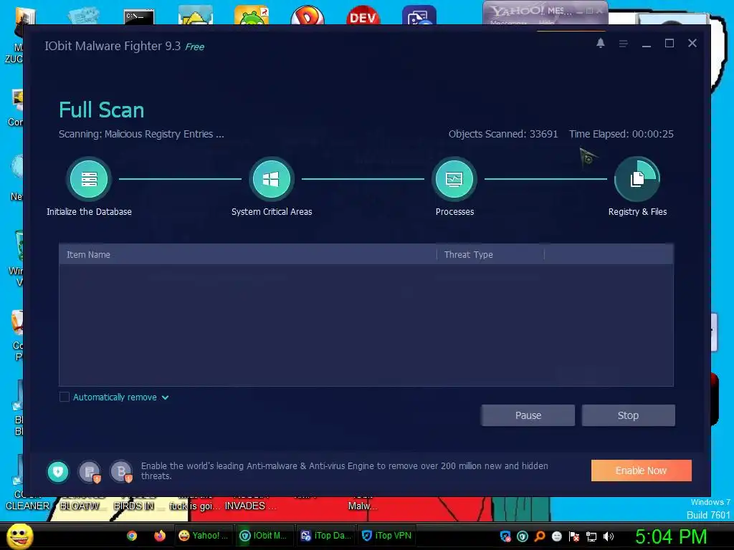The image size is (734, 550).
Task: Click the Threat Type column header
Action: [x=490, y=254]
